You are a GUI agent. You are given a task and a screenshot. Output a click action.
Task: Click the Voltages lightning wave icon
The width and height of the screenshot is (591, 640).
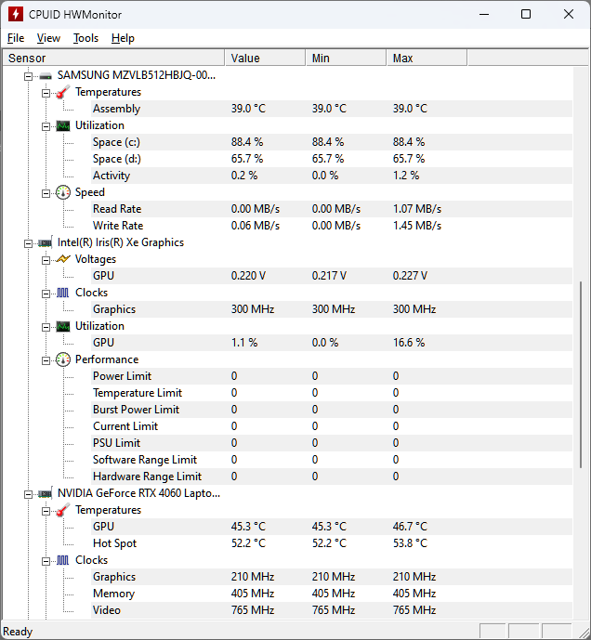tap(62, 259)
